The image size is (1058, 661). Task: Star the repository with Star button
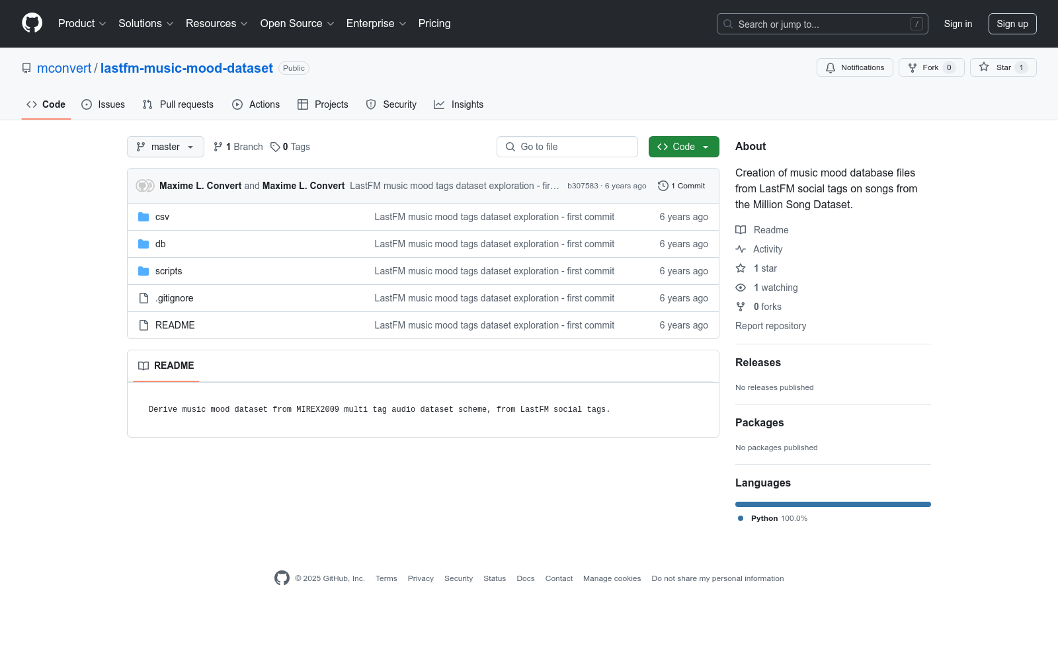click(1003, 67)
